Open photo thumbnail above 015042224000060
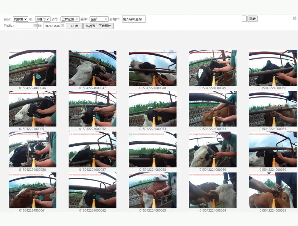This screenshot has height=226, width=298. coord(273,150)
